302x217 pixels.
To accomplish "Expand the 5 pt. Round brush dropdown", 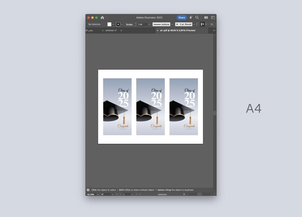I will point(194,24).
